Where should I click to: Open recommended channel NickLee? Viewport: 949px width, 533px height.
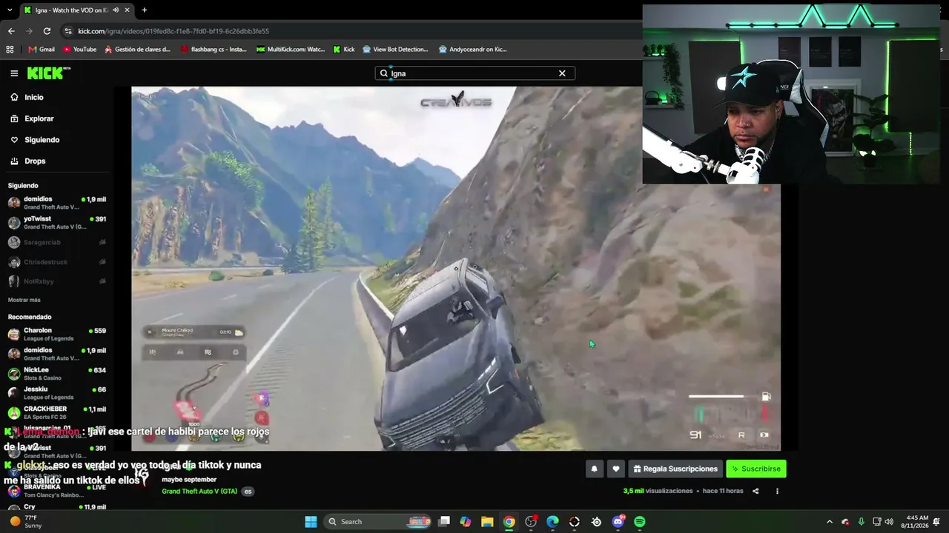point(58,373)
